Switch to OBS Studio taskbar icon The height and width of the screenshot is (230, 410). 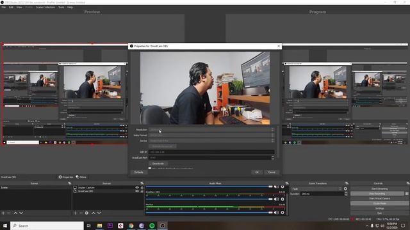pyautogui.click(x=162, y=226)
